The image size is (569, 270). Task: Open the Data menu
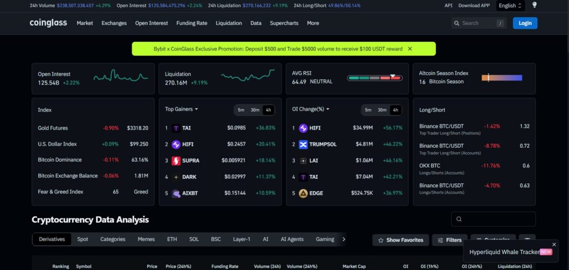(256, 23)
